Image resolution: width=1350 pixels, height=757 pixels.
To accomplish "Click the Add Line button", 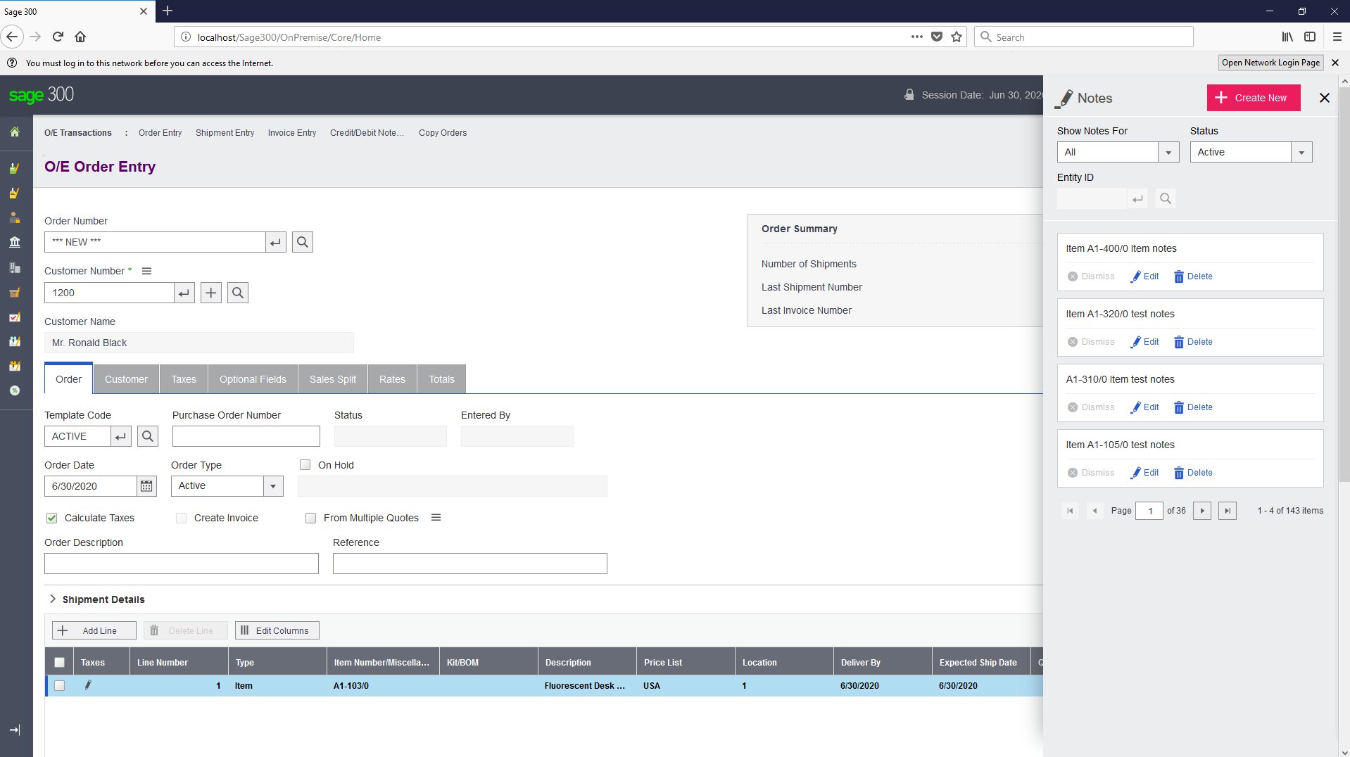I will coord(93,630).
